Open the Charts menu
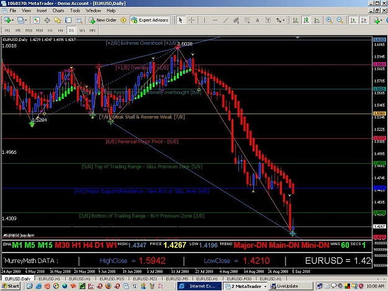 (58, 11)
